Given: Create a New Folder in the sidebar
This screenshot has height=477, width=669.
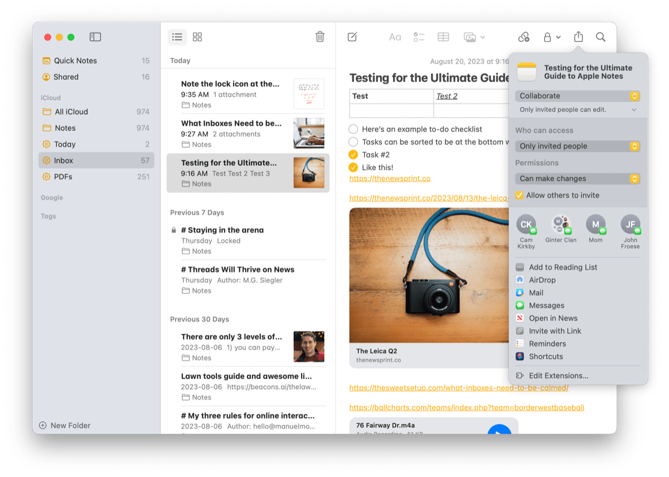Looking at the screenshot, I should 65,425.
